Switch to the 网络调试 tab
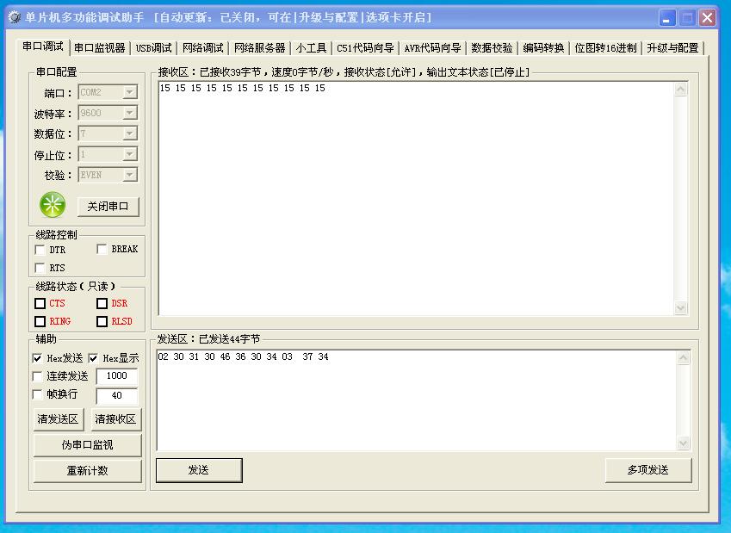The image size is (731, 533). pyautogui.click(x=202, y=48)
